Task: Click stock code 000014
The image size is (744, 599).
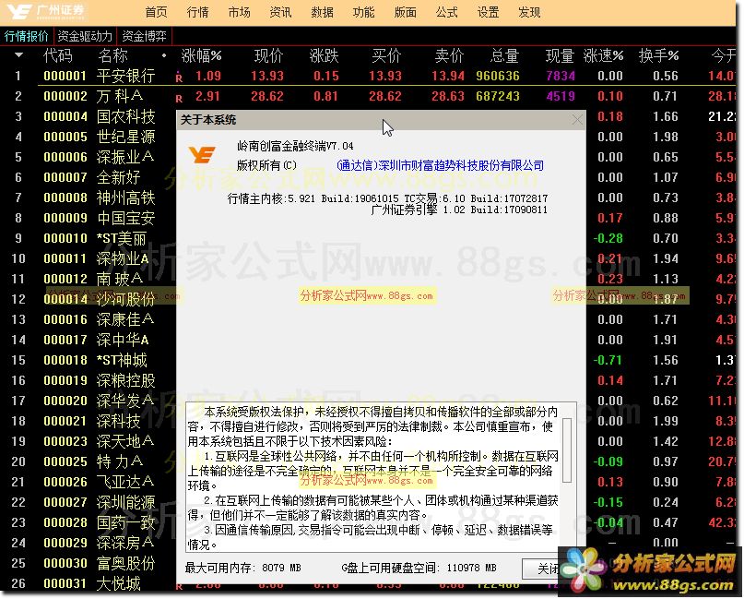Action: coord(65,300)
